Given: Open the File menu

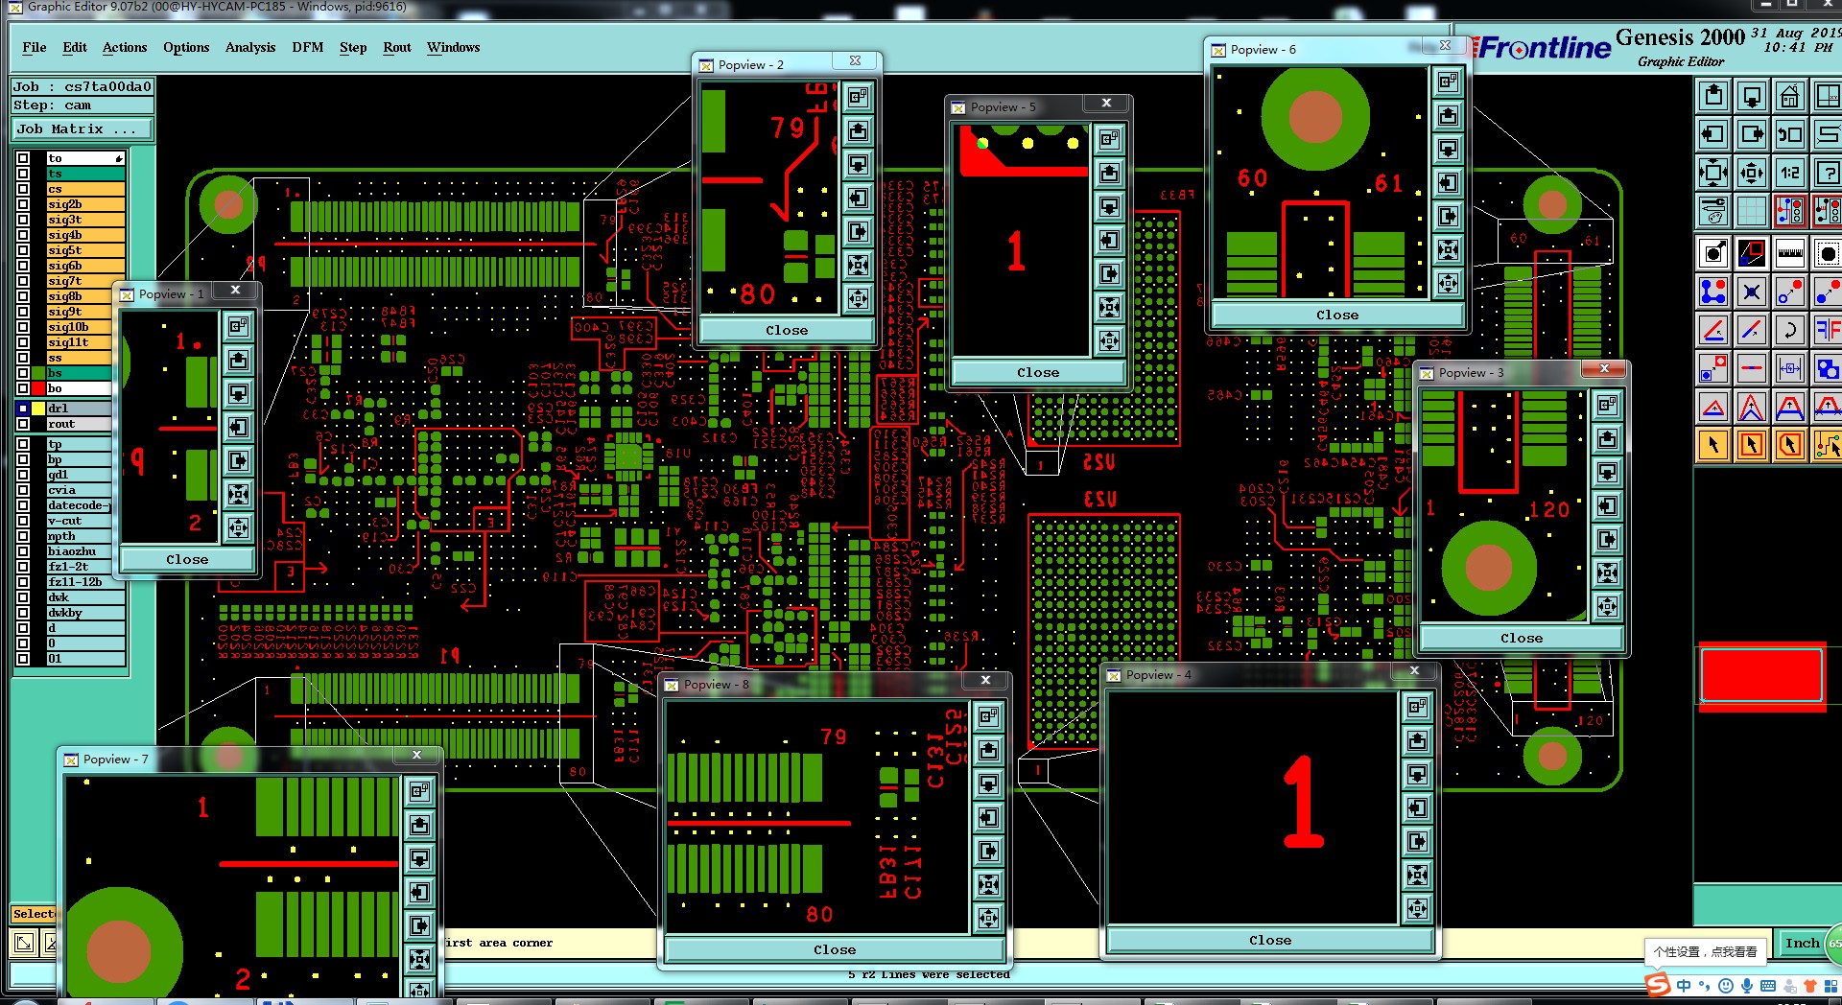Looking at the screenshot, I should tap(35, 47).
